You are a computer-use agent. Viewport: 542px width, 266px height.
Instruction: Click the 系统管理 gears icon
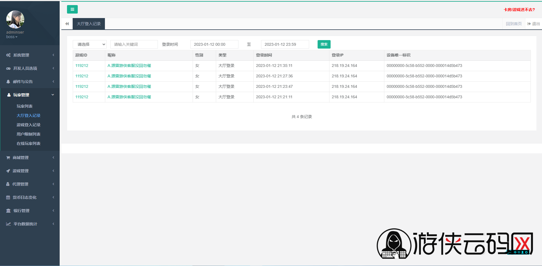click(x=8, y=55)
